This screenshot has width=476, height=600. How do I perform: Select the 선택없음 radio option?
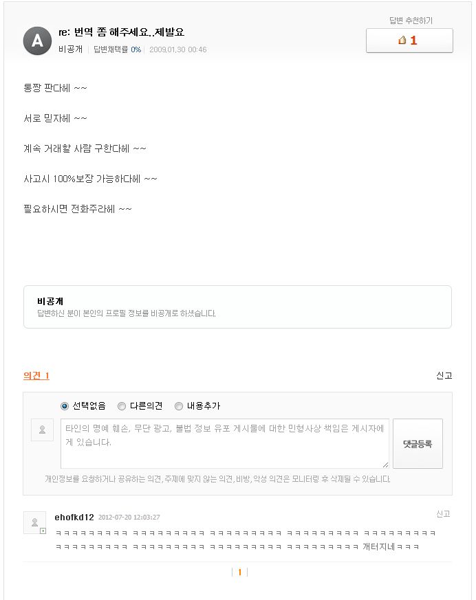(x=65, y=406)
